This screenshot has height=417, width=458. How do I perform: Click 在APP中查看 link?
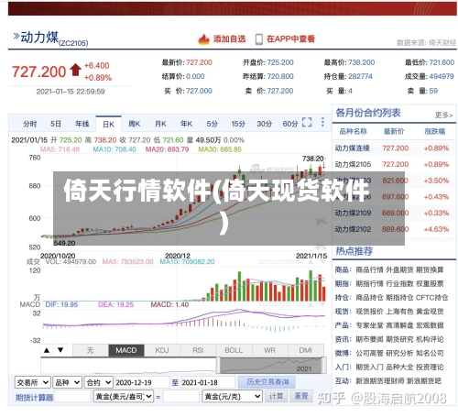pos(290,39)
